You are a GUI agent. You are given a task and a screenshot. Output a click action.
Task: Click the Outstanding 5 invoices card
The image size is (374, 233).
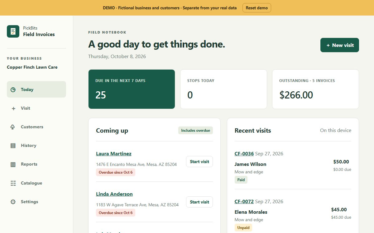[x=315, y=89]
